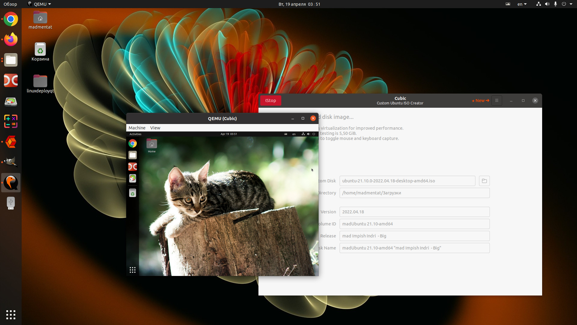Click the guest power icon in QEMU

click(314, 134)
